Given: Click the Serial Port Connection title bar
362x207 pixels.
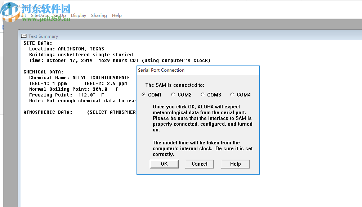Looking at the screenshot, I should (x=198, y=70).
